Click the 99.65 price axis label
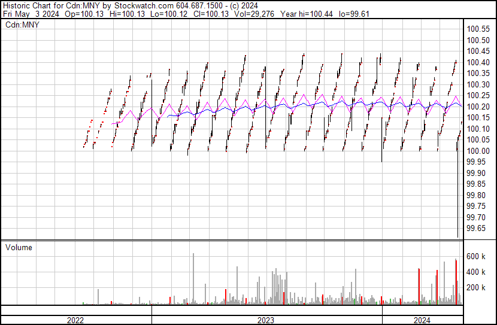497x325 pixels. pos(479,229)
